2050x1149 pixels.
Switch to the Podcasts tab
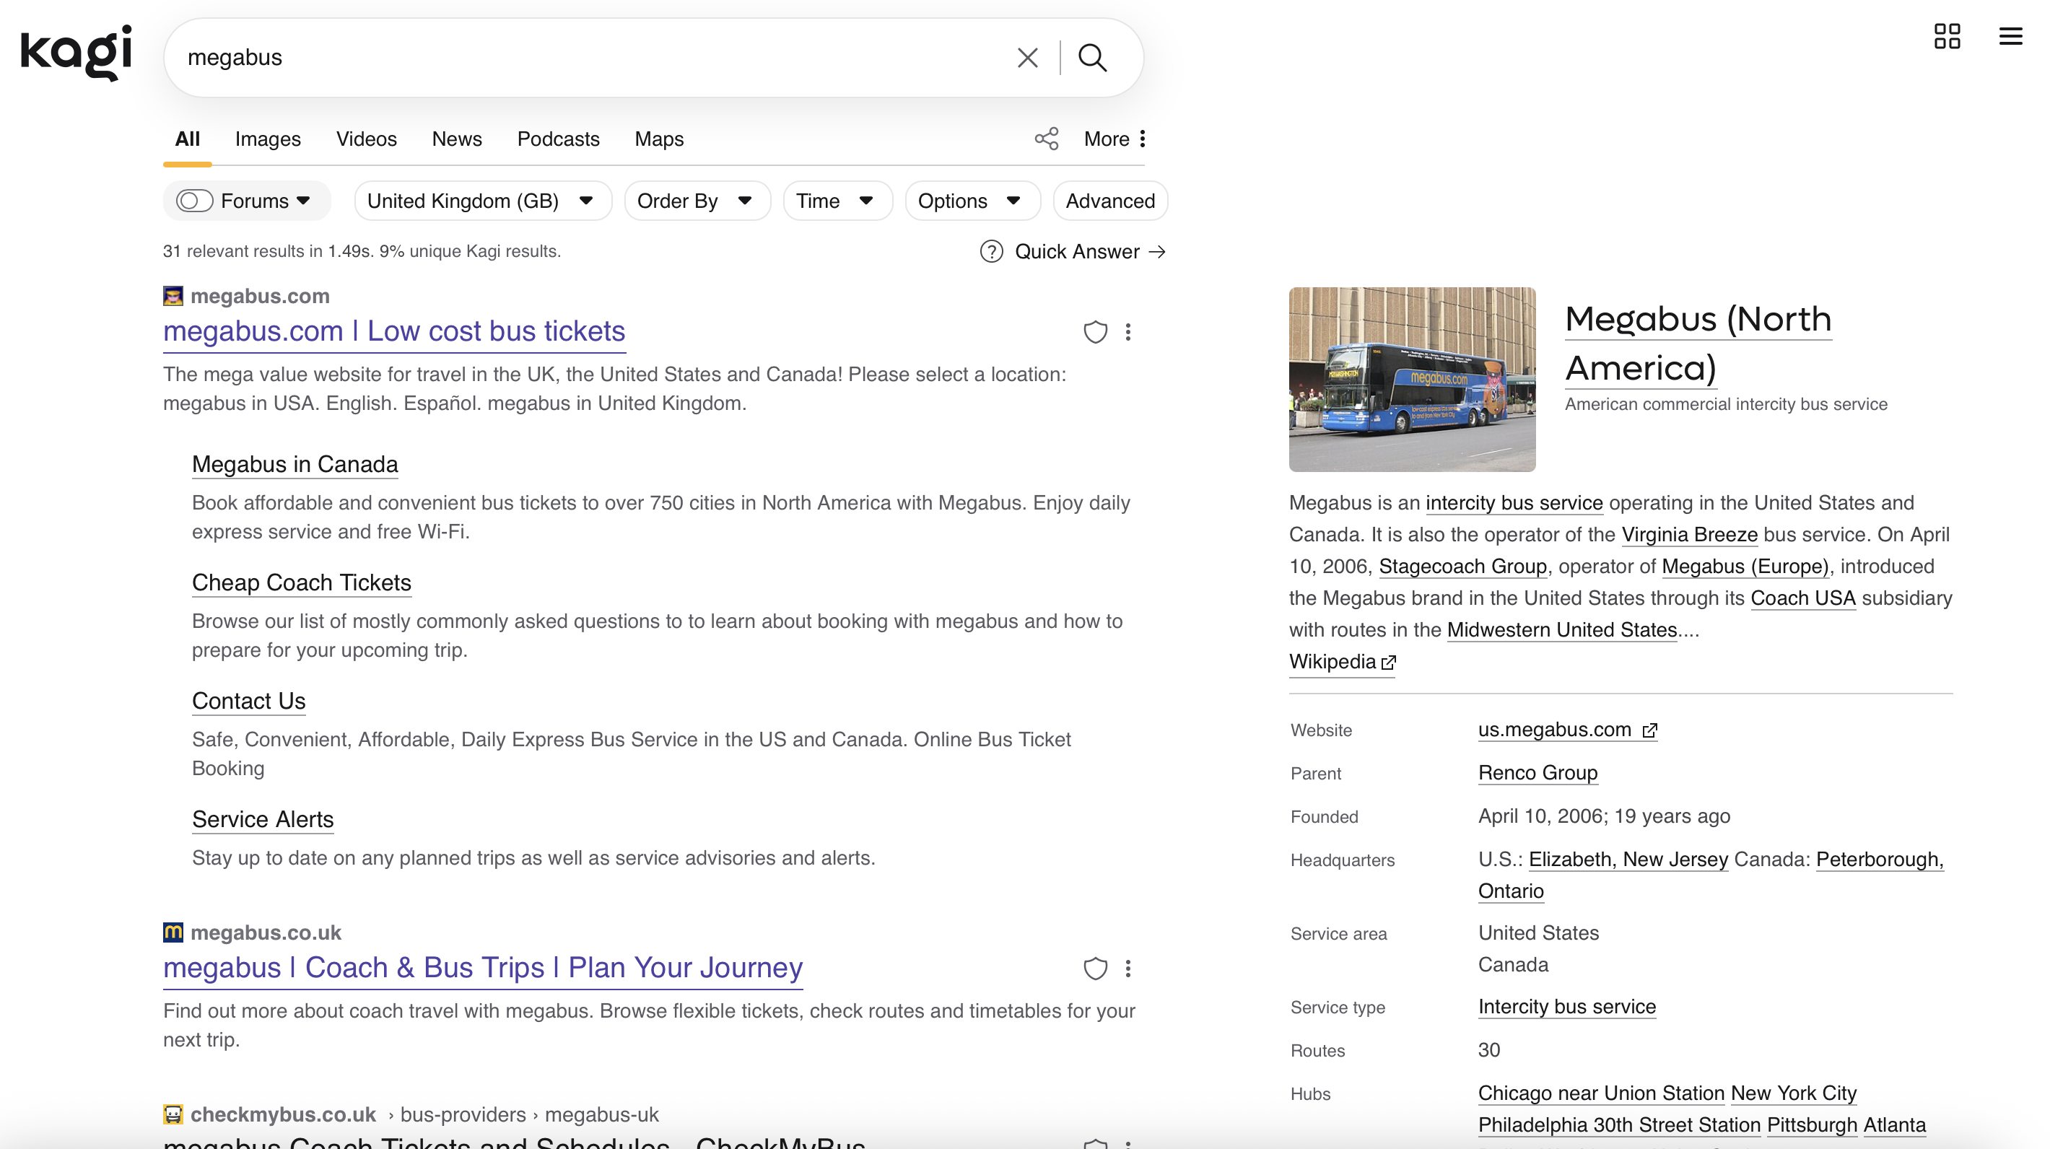558,139
